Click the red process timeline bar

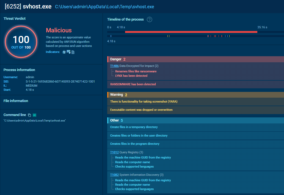pyautogui.click(x=191, y=32)
